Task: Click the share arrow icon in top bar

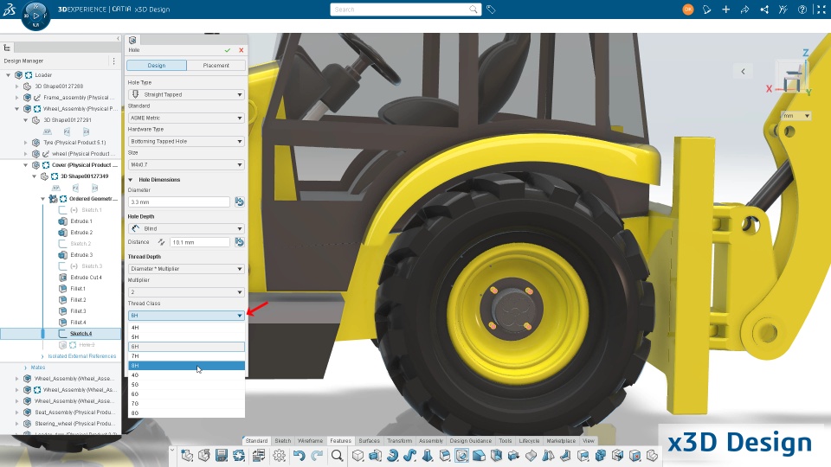Action: [744, 10]
